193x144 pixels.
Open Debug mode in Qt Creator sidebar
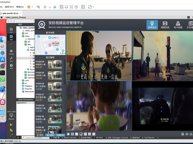[12, 52]
